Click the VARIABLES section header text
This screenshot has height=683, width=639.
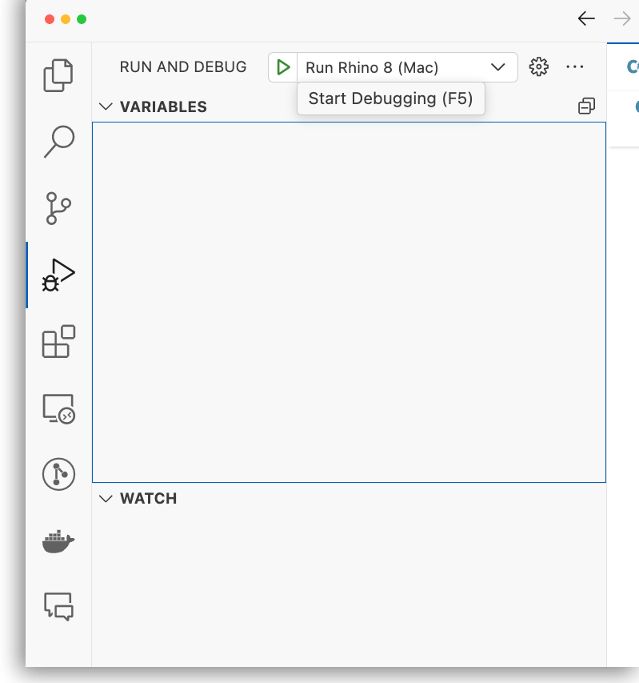[163, 106]
